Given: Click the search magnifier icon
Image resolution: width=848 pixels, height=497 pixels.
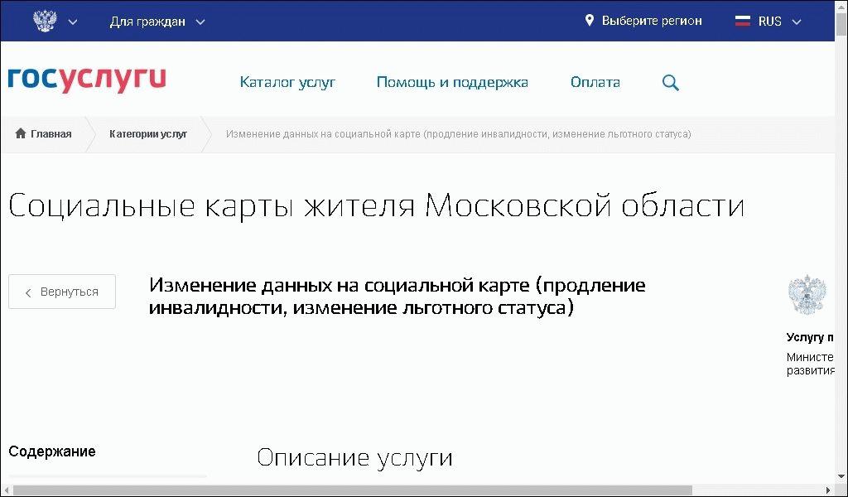Looking at the screenshot, I should point(671,83).
